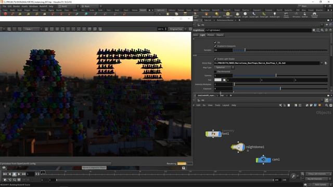
Task: Click the Volume Light shelf tool
Action: click(206, 15)
